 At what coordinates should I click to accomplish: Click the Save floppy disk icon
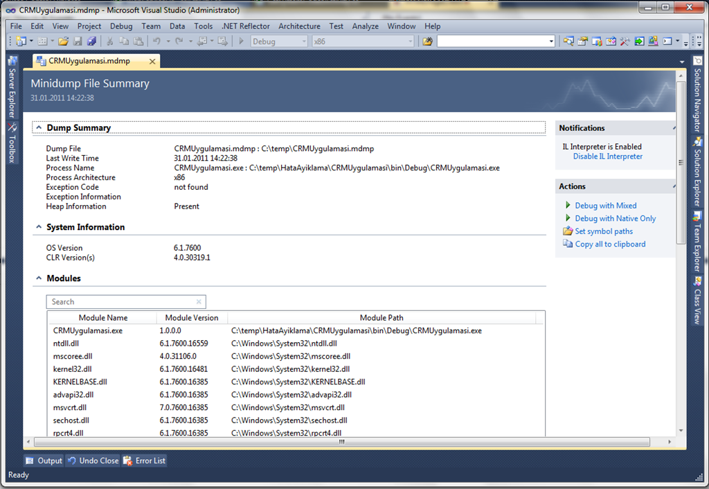78,41
